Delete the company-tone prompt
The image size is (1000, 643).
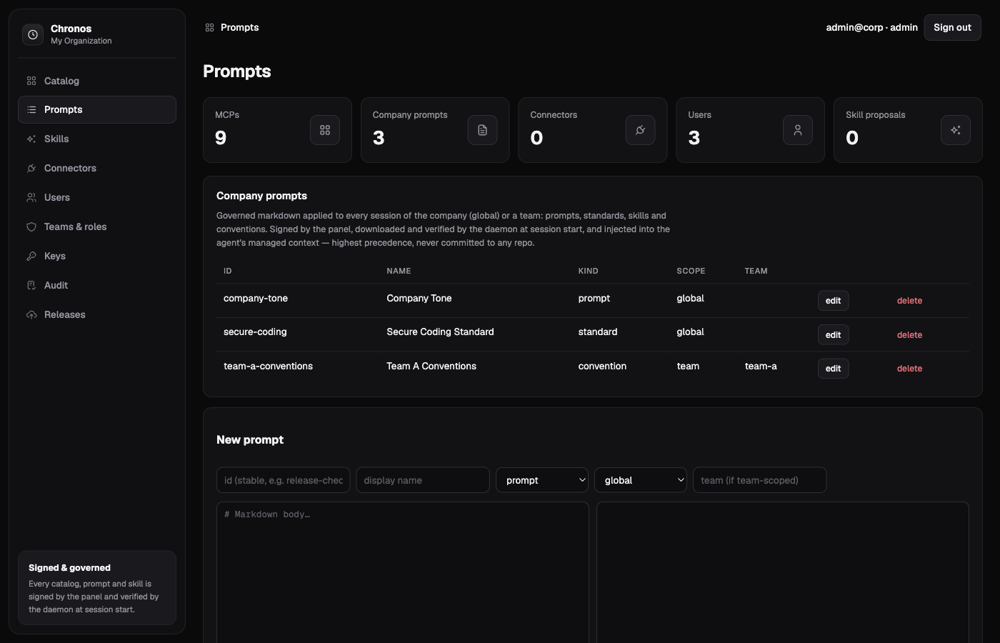point(909,301)
